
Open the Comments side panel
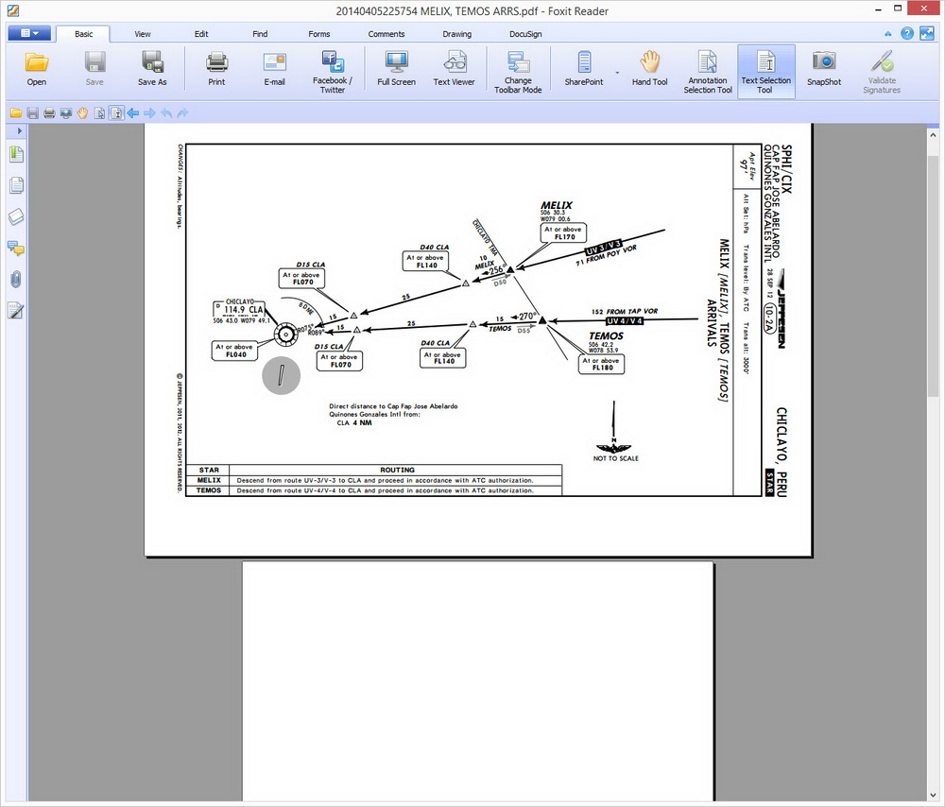[x=16, y=249]
